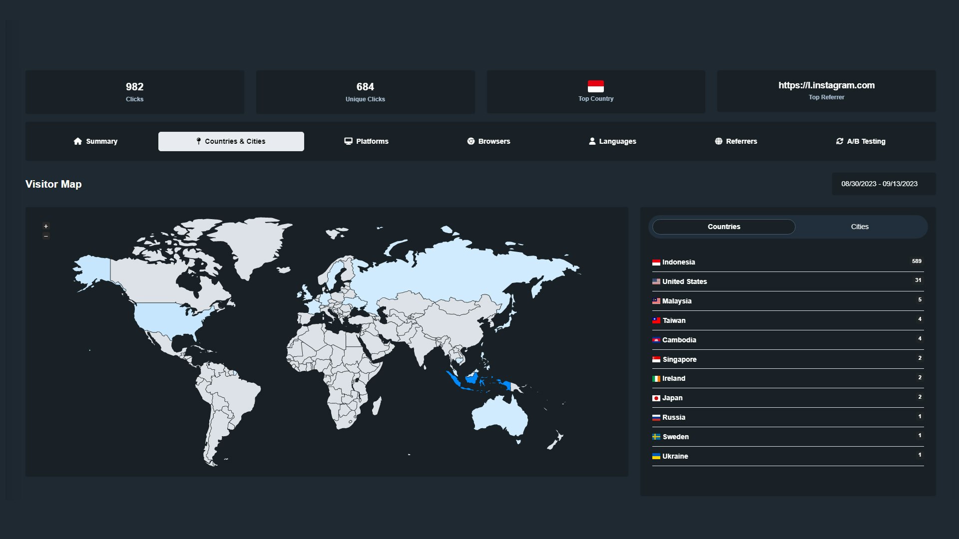Click the monitor icon beside Platforms
959x539 pixels.
(x=348, y=141)
